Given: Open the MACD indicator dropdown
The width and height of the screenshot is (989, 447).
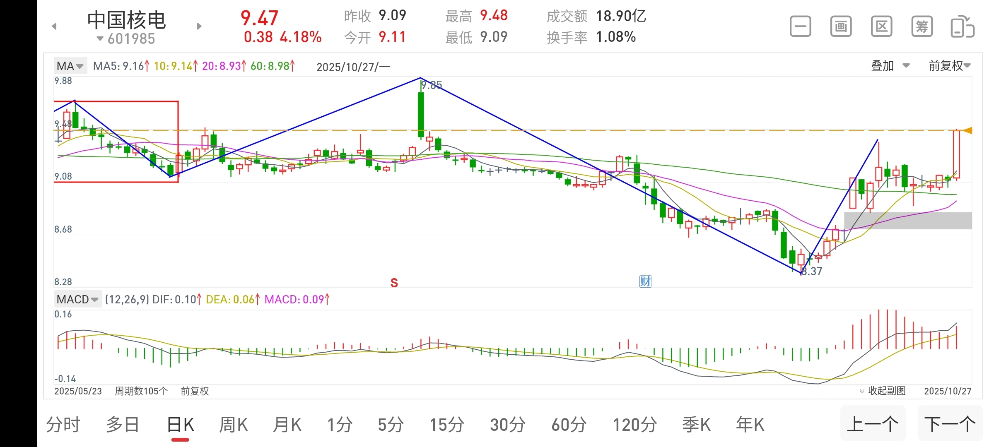Looking at the screenshot, I should coord(77,299).
